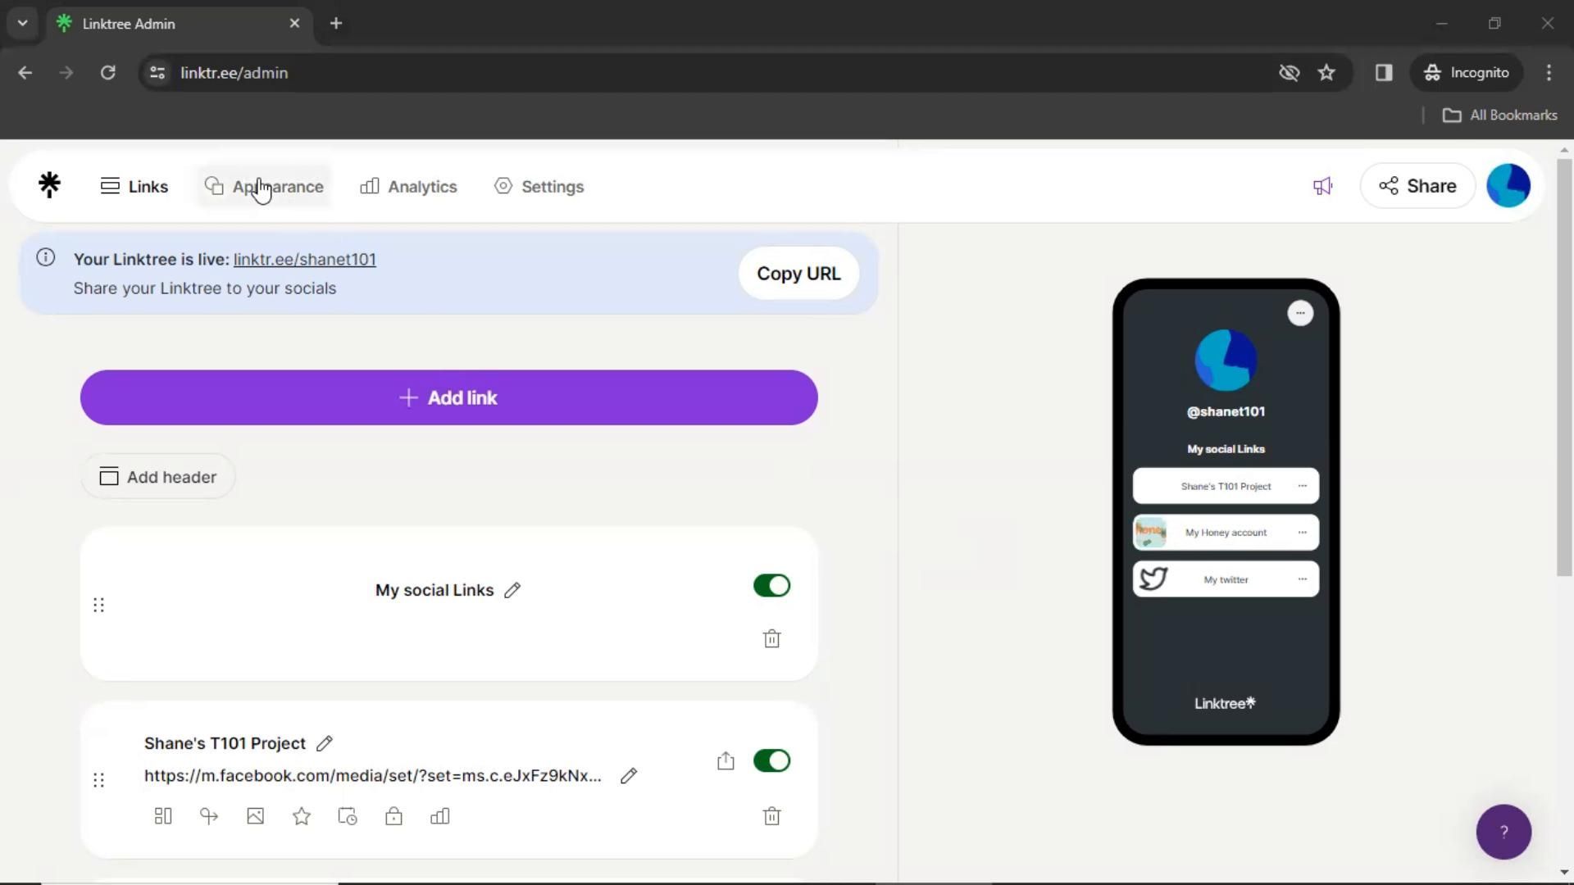Edit the My social Links header title
Screen dimensions: 1574x885
(512, 590)
